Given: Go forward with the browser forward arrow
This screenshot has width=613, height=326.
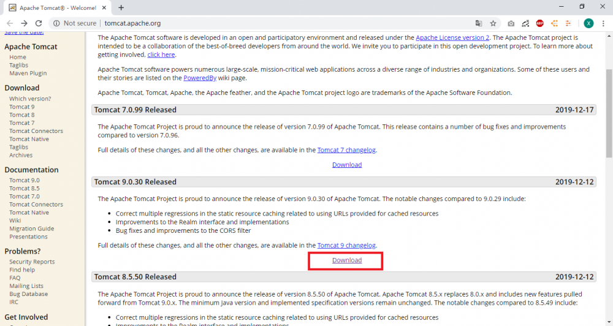Looking at the screenshot, I should [25, 23].
